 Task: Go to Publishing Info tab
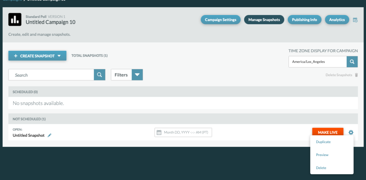tap(304, 20)
